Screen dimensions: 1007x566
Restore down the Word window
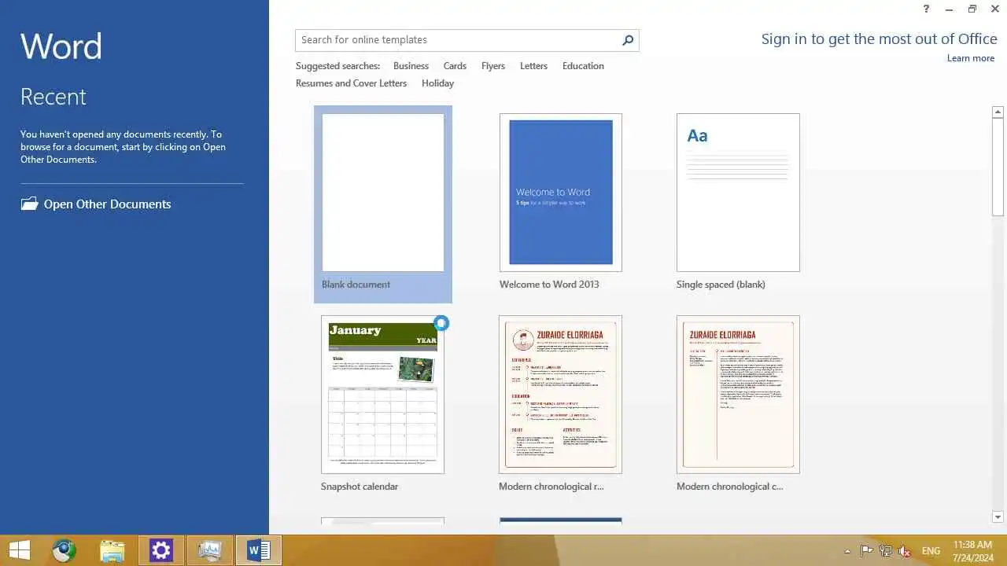coord(972,9)
